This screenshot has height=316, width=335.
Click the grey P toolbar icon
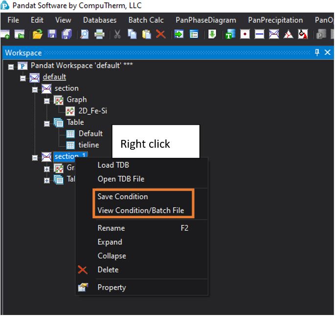[321, 34]
